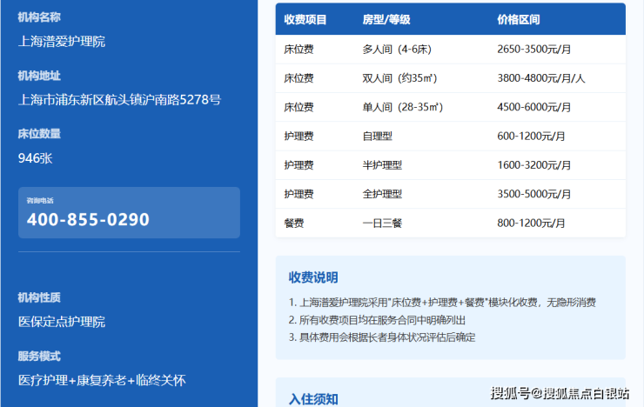Click the 机构性质 label
Screen dimensions: 644x407
[x=39, y=297]
